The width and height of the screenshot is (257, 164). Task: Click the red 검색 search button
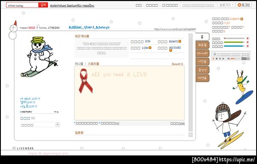pyautogui.click(x=43, y=5)
